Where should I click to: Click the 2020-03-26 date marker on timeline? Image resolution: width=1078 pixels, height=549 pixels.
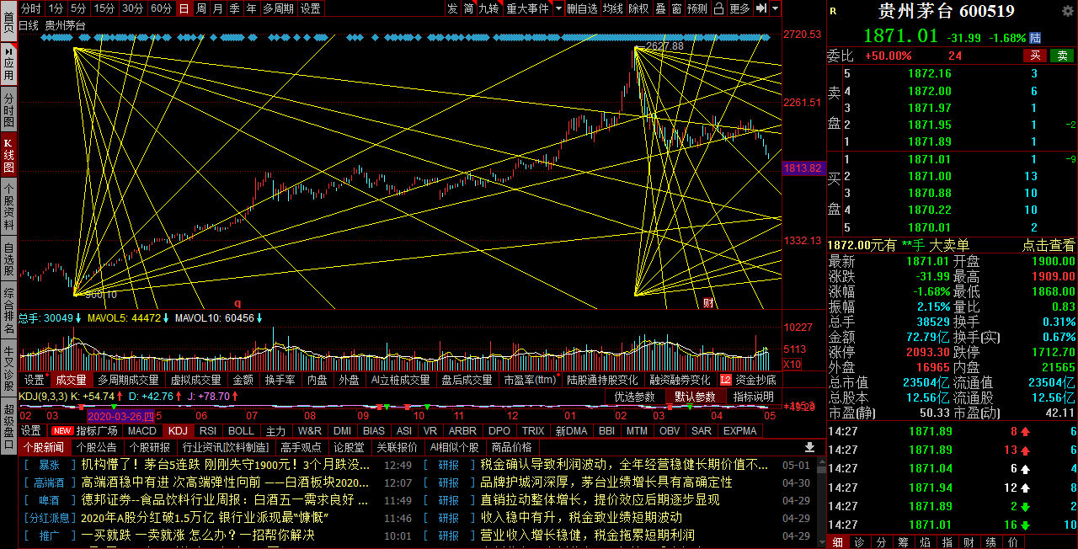(x=120, y=416)
